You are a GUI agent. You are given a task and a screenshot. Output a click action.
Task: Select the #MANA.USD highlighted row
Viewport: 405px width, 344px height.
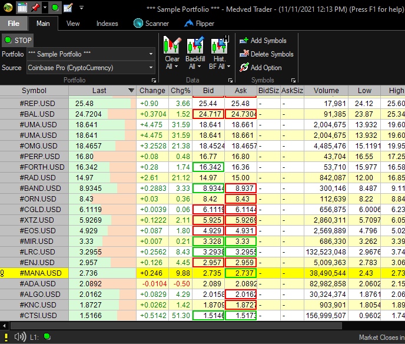tap(203, 273)
